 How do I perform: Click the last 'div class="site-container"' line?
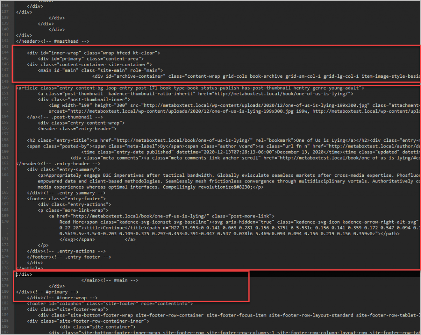click(97, 327)
